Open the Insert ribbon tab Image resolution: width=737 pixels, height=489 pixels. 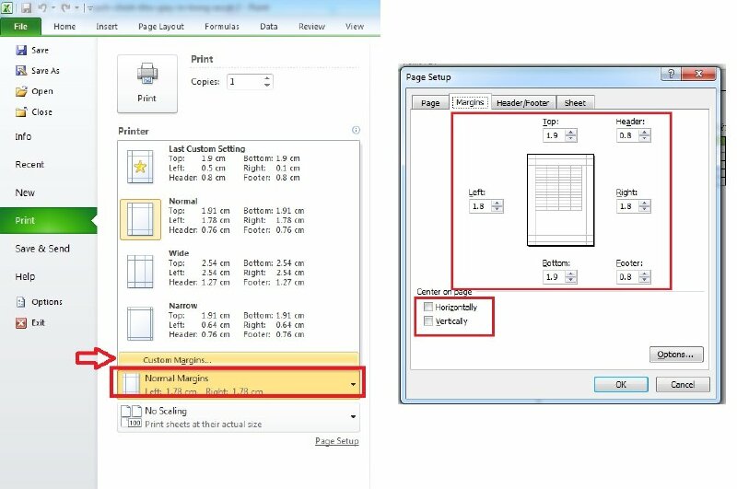pyautogui.click(x=107, y=27)
